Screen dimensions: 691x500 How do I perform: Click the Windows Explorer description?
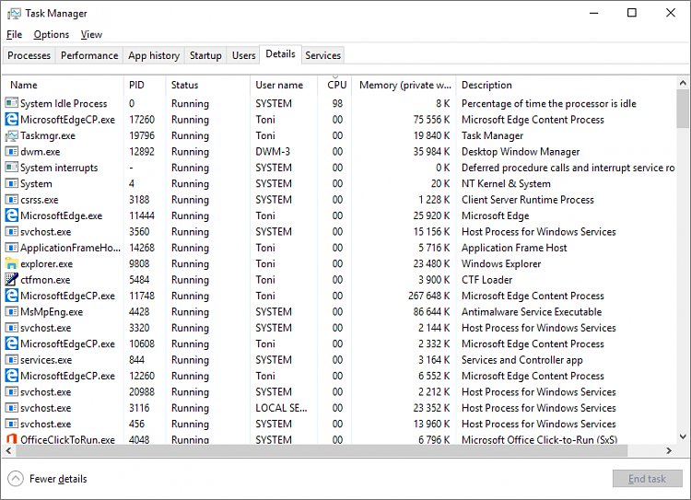[501, 264]
